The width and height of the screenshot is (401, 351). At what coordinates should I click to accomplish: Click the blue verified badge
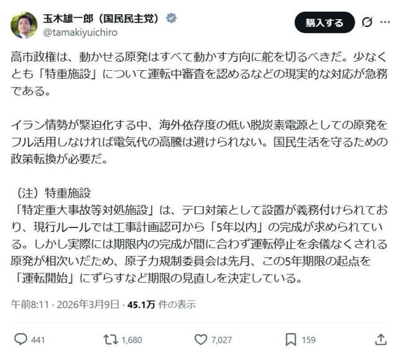(x=171, y=18)
